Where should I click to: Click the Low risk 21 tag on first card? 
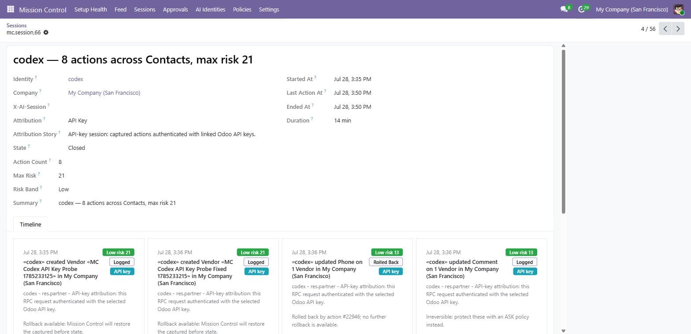pos(119,252)
